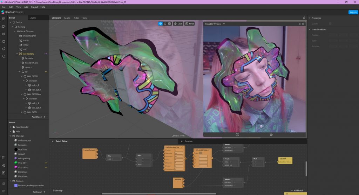Switch to the Layers tab
This screenshot has width=359, height=195.
click(x=33, y=18)
